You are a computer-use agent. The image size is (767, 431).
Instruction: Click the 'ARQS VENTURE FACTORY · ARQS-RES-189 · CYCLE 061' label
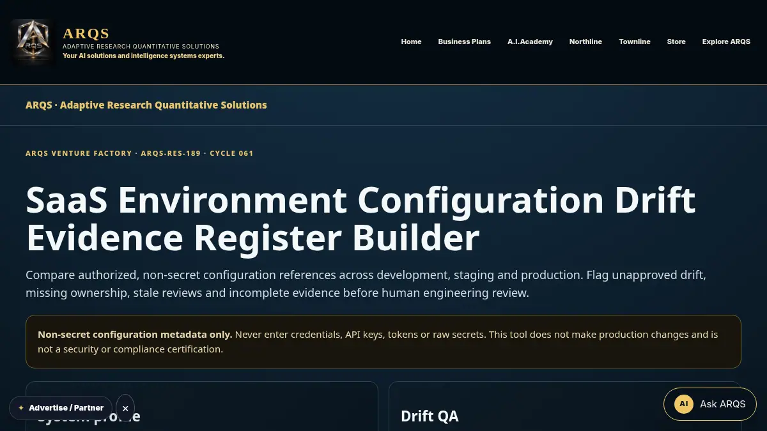[139, 153]
